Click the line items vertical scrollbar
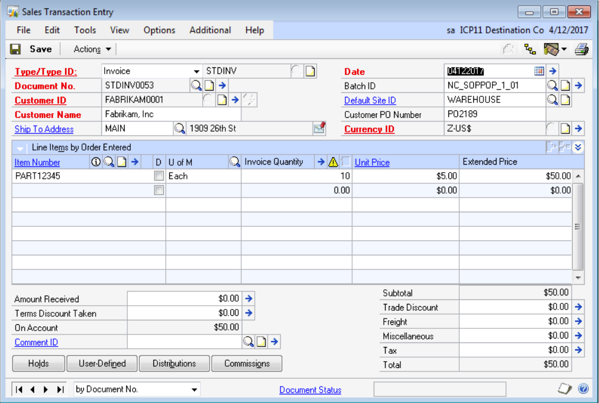 578,226
